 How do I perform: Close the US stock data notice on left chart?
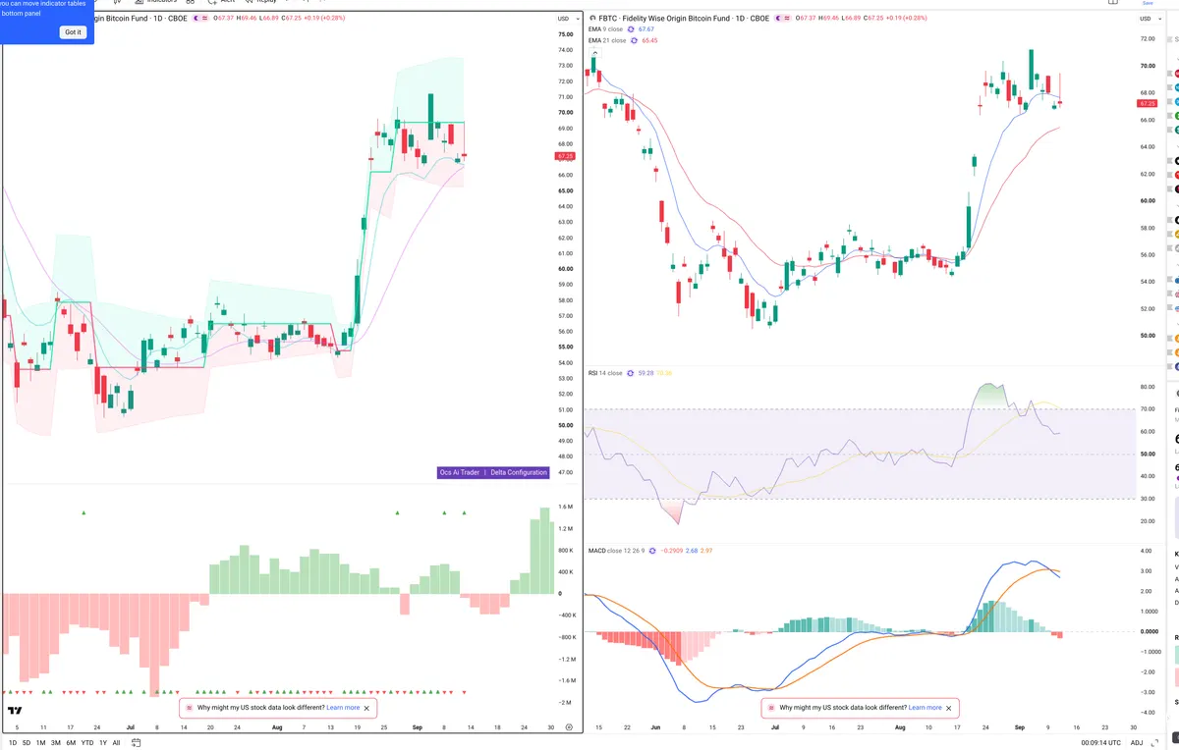pyautogui.click(x=367, y=708)
